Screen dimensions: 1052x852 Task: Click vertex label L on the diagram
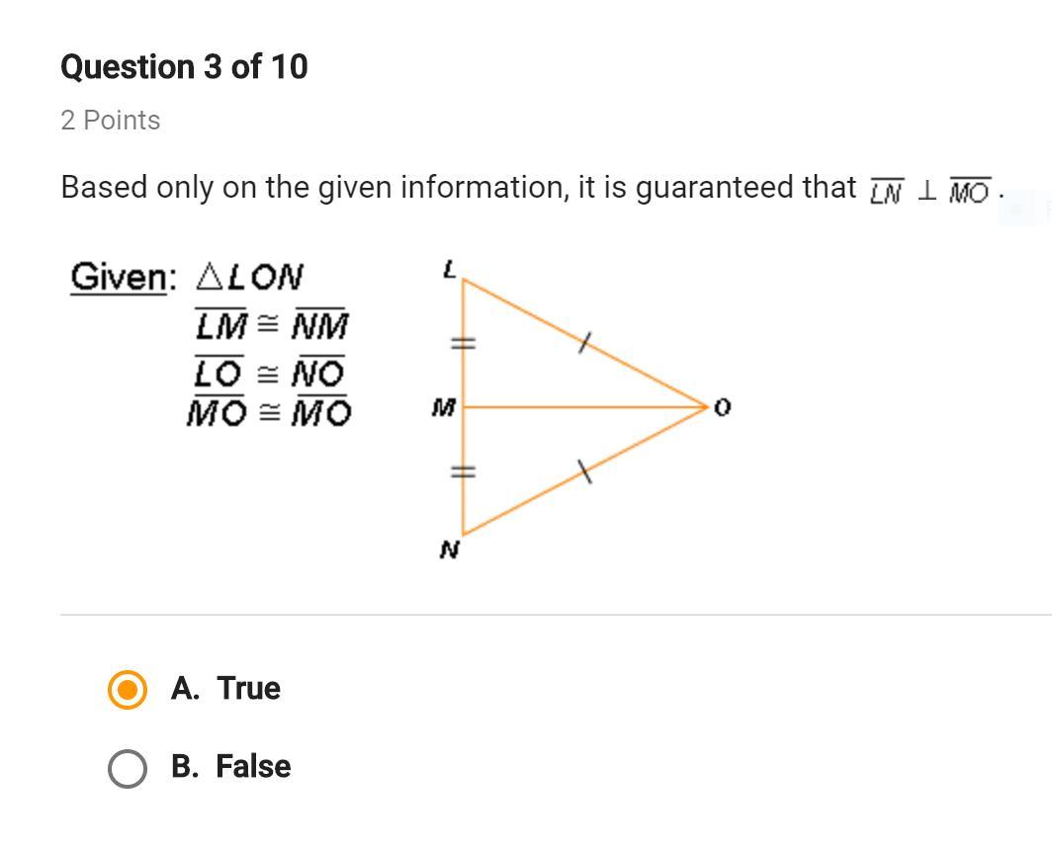(x=450, y=271)
